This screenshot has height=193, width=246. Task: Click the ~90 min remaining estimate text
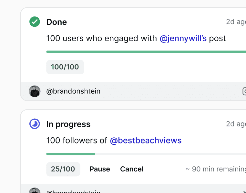216,169
